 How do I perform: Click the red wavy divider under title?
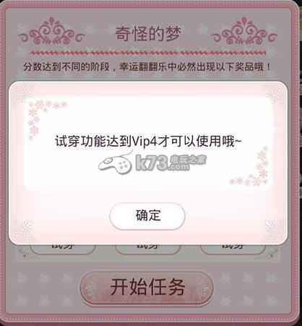[148, 53]
